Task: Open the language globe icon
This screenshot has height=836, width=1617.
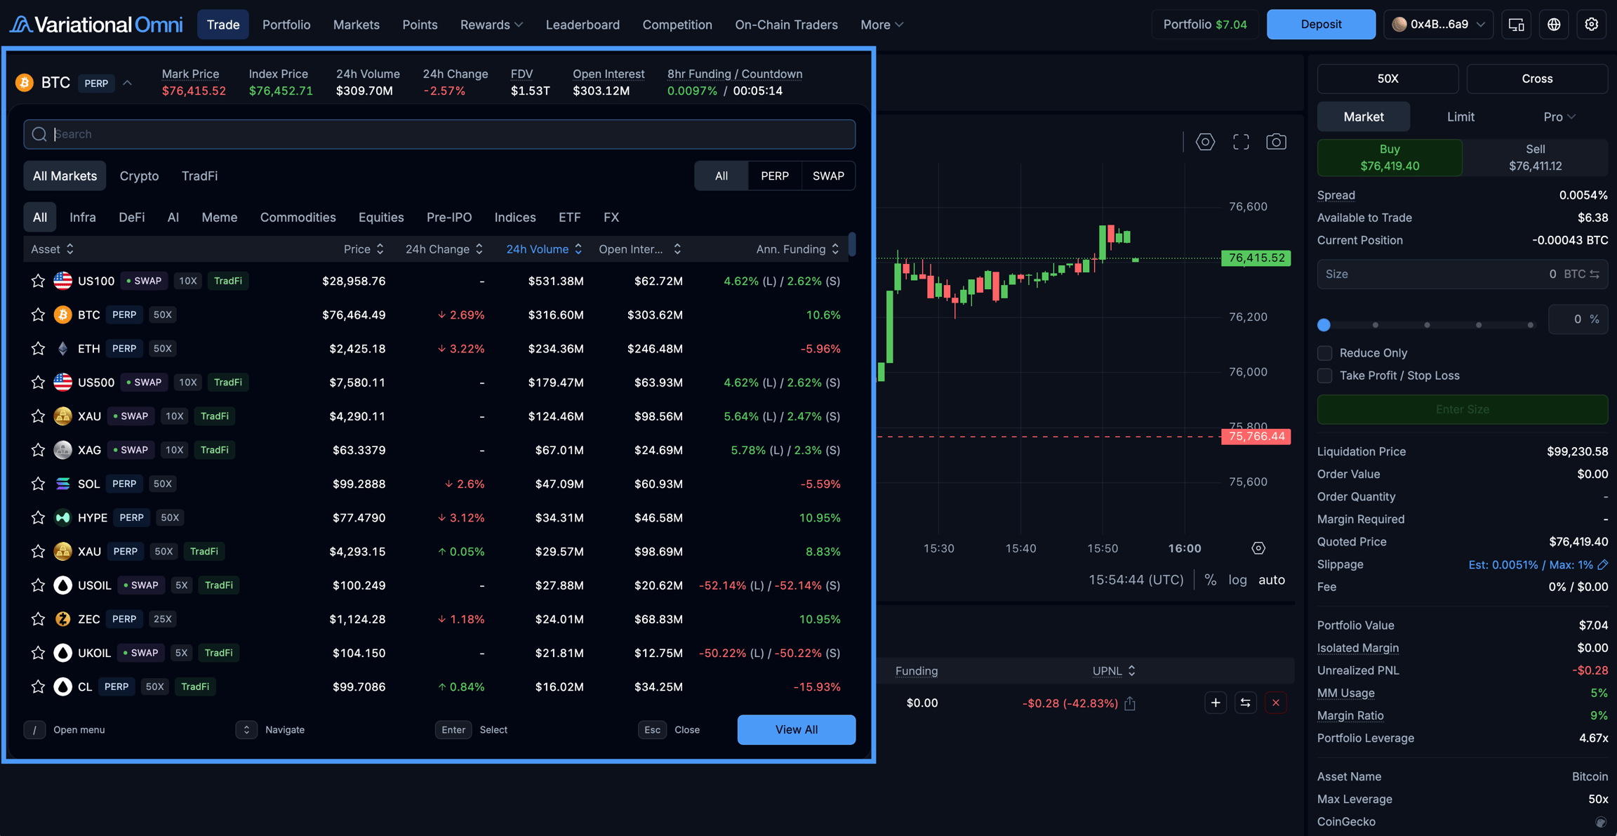Action: (1554, 25)
